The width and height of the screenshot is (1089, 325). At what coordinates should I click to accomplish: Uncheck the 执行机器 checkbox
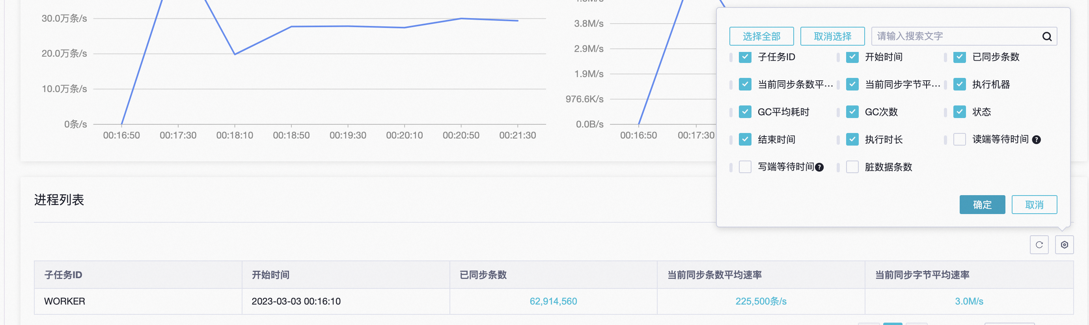[x=959, y=85]
